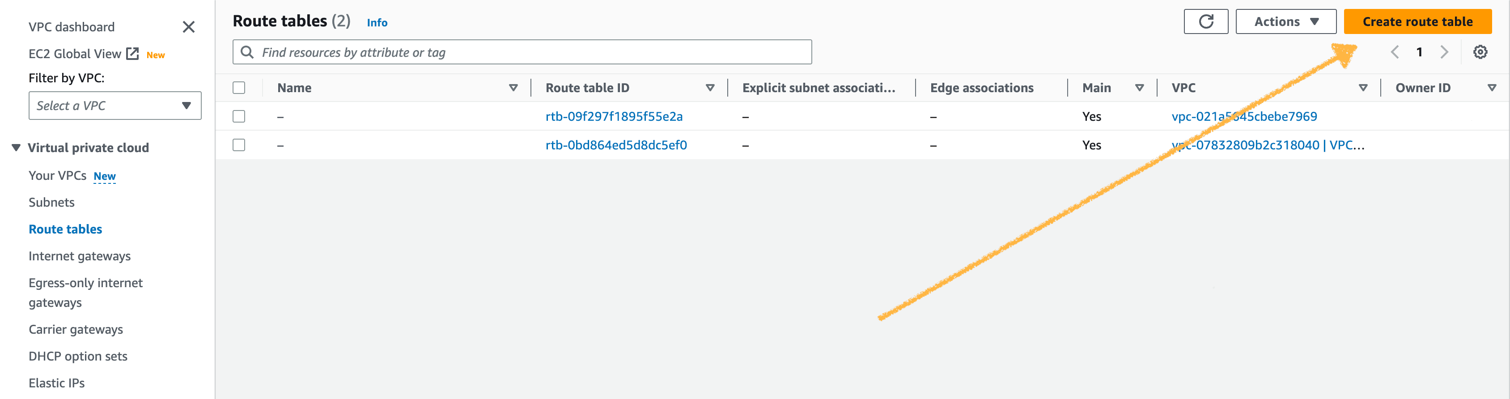Open the Actions dropdown menu
1510x399 pixels.
(1285, 21)
